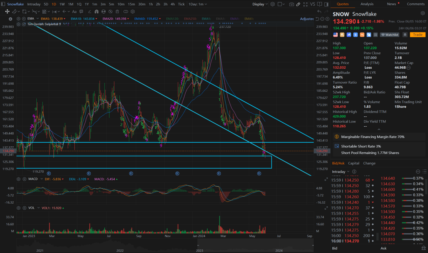Open the Capital tab
The image size is (428, 253).
(354, 163)
